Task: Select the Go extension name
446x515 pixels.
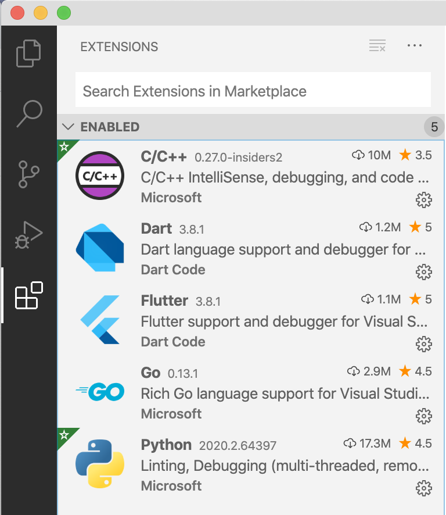Action: click(x=150, y=373)
